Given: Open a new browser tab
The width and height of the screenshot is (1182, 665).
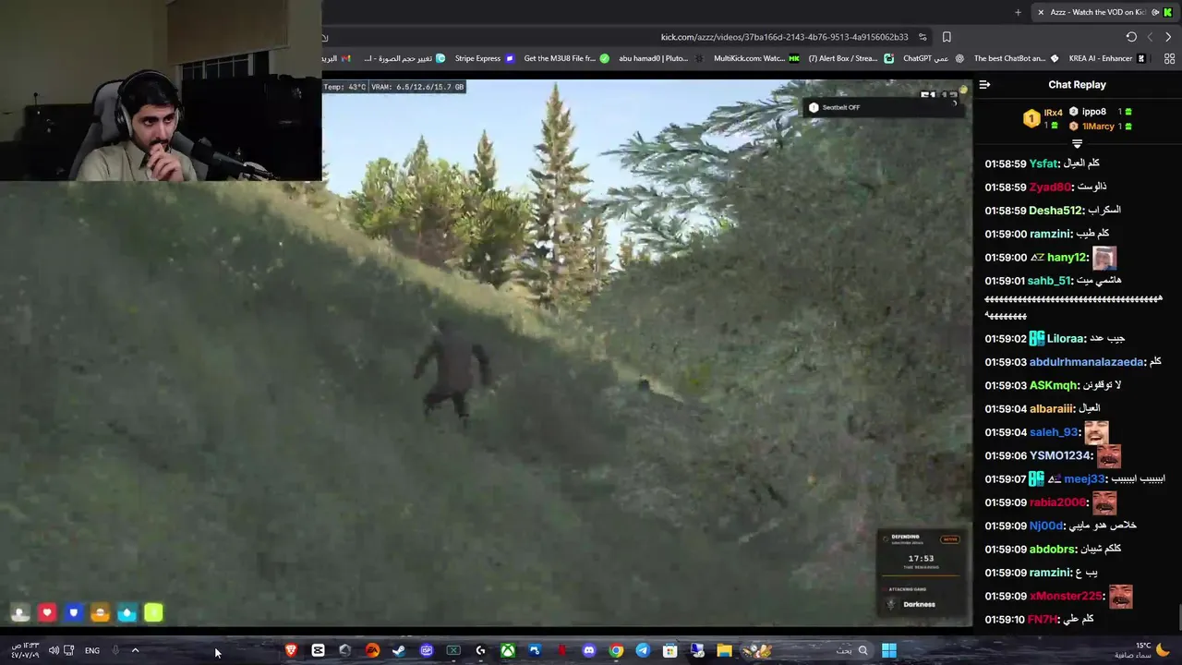Looking at the screenshot, I should pyautogui.click(x=1018, y=12).
